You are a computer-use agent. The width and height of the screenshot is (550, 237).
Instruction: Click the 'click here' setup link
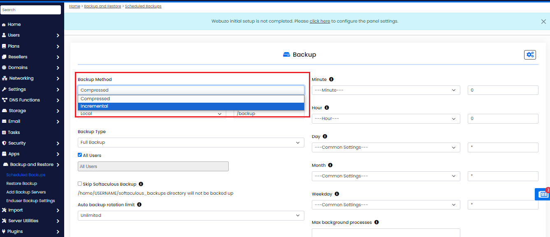point(320,21)
